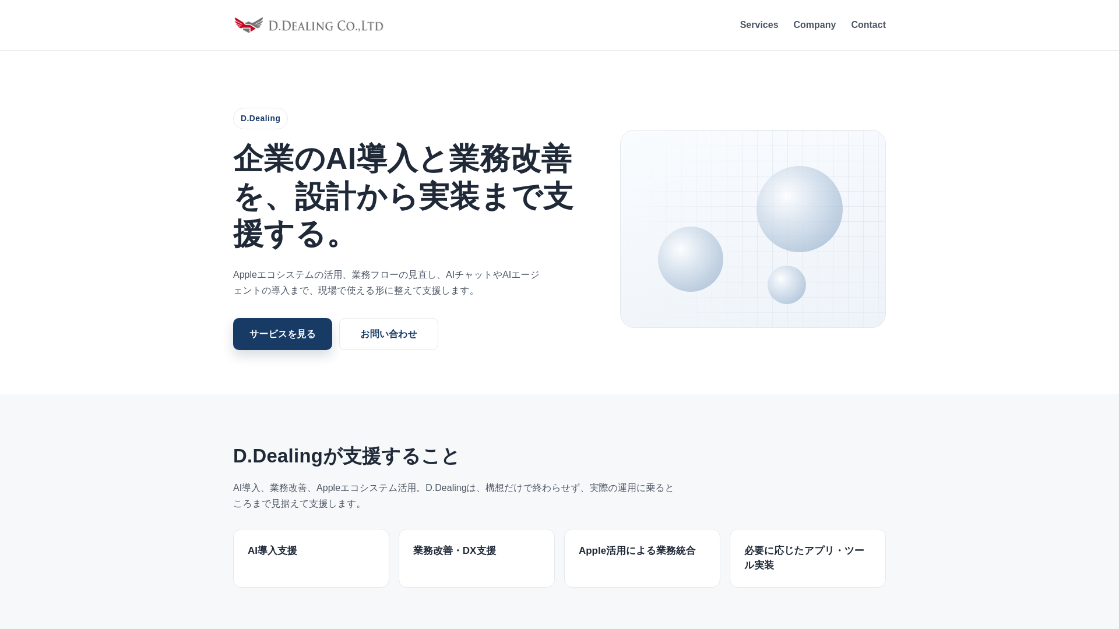This screenshot has width=1119, height=629.
Task: Open the Services menu item
Action: coord(759,25)
